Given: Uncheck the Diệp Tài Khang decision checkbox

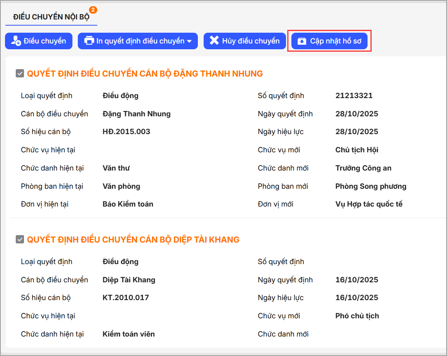Looking at the screenshot, I should (x=19, y=240).
